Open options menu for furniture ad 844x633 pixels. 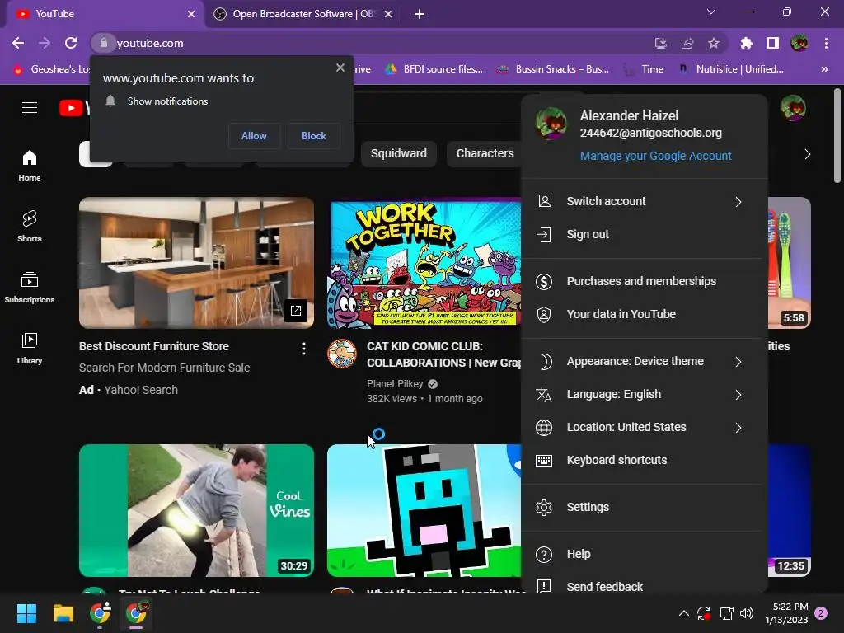304,349
